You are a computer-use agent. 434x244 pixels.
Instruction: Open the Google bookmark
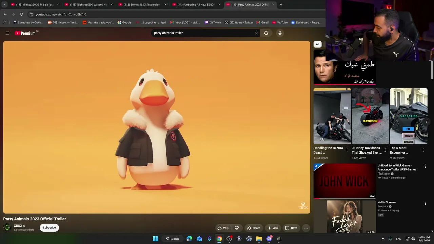[x=124, y=23]
